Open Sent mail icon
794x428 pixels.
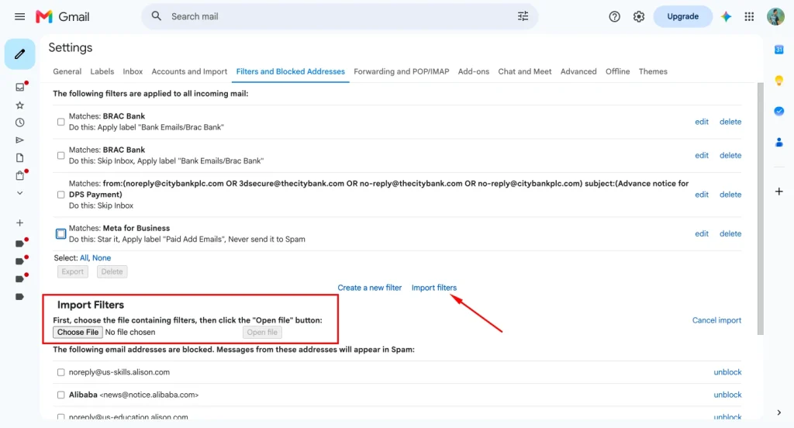(x=19, y=140)
